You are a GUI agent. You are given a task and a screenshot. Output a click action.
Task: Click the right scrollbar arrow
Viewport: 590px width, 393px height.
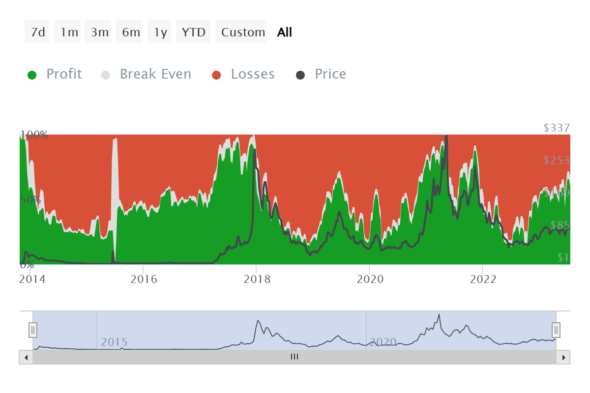click(x=563, y=357)
